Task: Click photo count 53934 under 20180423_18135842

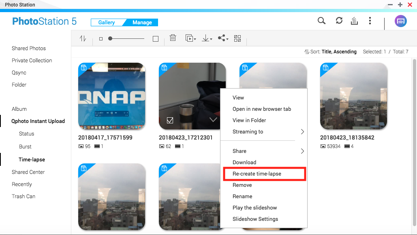Action: click(x=330, y=146)
